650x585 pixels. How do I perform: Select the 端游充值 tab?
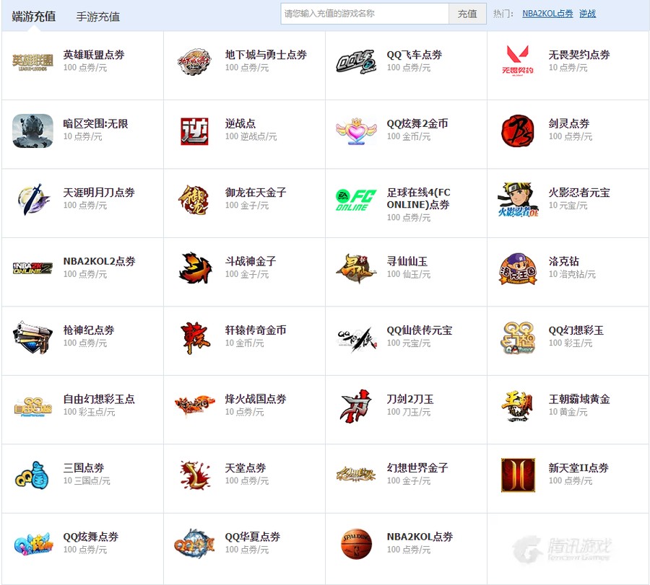34,16
